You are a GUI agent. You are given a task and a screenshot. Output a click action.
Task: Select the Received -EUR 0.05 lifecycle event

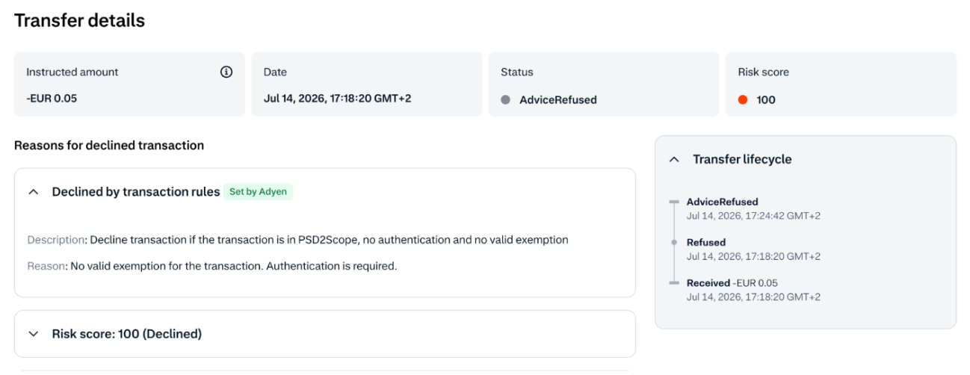pos(753,290)
